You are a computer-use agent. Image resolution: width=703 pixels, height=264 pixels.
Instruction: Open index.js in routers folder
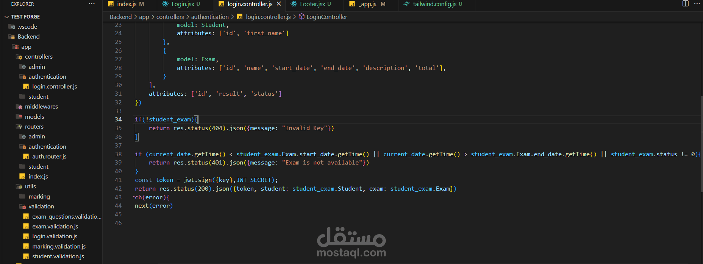tap(38, 177)
